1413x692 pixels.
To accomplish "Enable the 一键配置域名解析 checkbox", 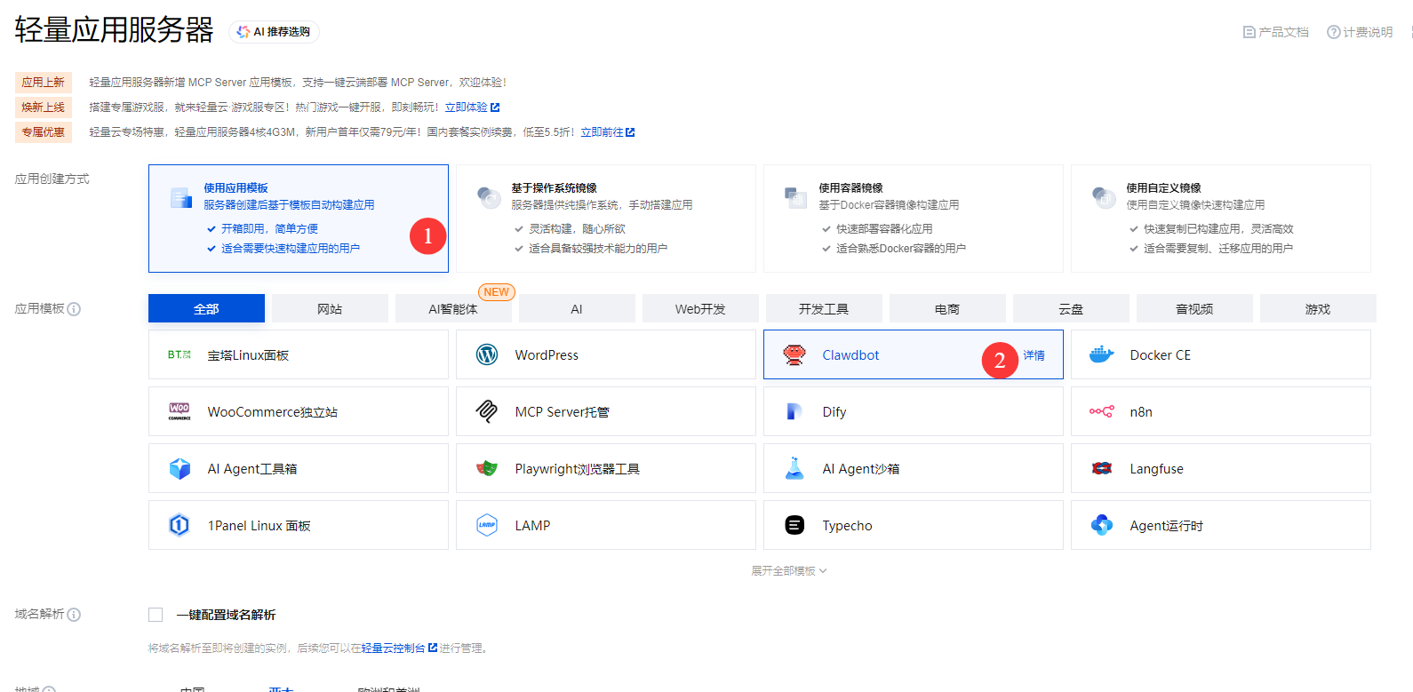I will point(156,615).
